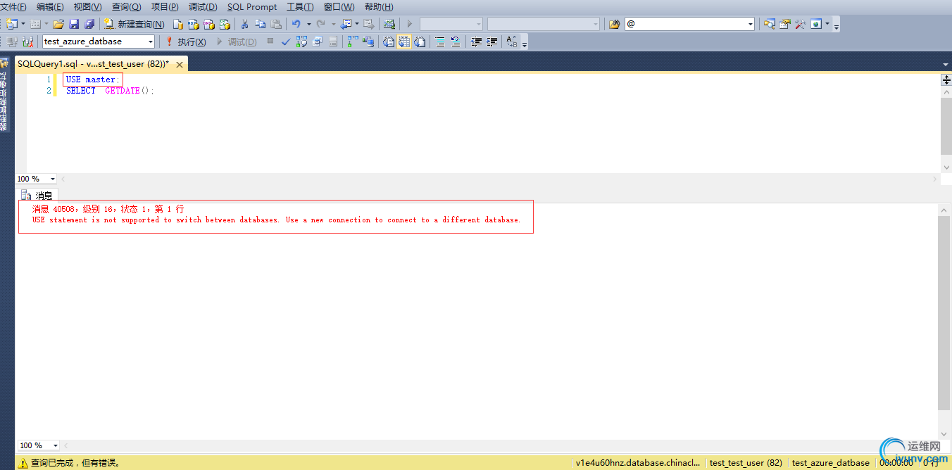Open the SQL Prompt menu
The image size is (952, 470).
click(x=252, y=6)
